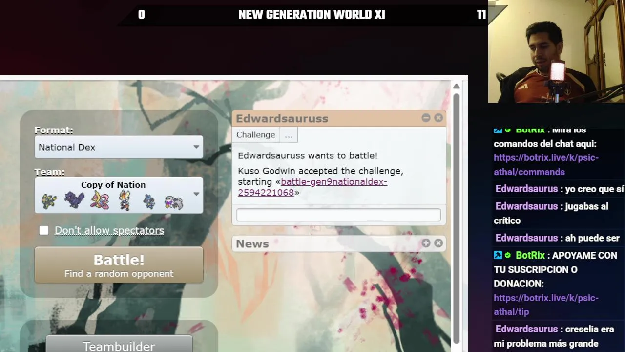Click the Edwardsauruss chat window title

coord(282,118)
